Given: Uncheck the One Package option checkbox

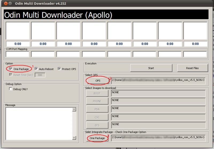Looking at the screenshot, I should coord(11,69).
